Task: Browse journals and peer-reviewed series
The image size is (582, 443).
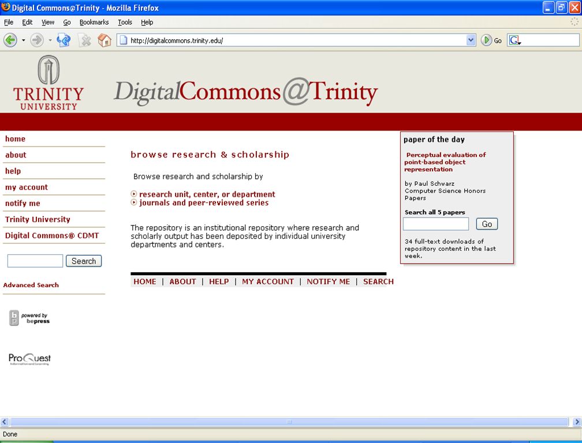Action: coord(204,202)
